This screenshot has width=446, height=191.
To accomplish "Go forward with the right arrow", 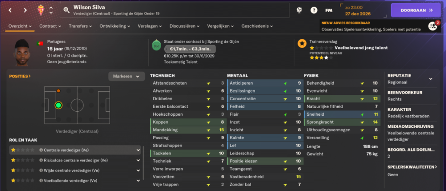I will (x=25, y=10).
